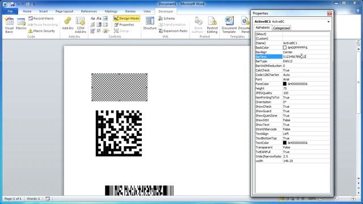Switch to the Home tab
This screenshot has width=363, height=204.
(x=27, y=11)
